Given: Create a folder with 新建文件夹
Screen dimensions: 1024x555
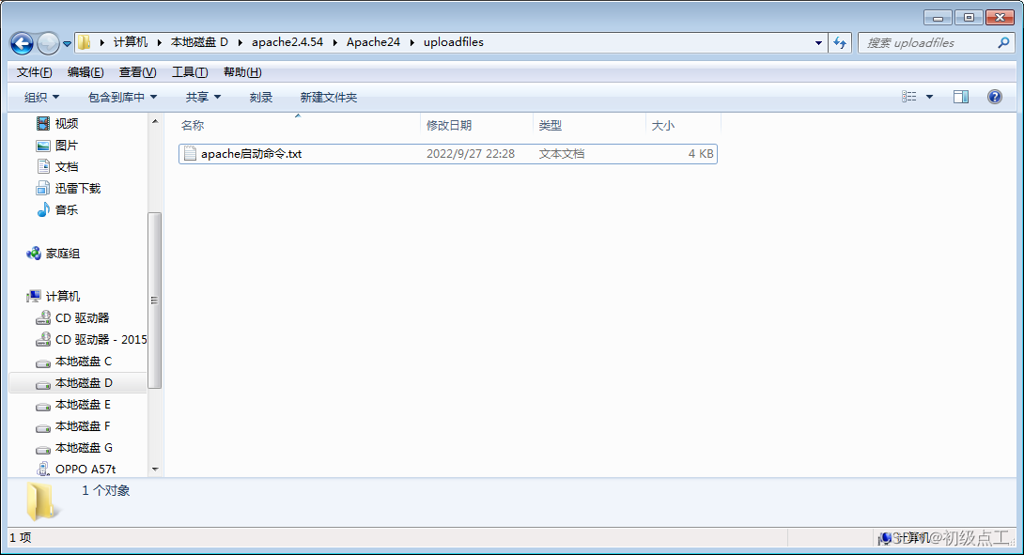Looking at the screenshot, I should click(x=327, y=97).
